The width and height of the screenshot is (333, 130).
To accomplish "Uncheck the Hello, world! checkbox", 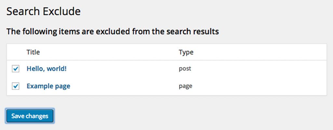I will click(16, 69).
